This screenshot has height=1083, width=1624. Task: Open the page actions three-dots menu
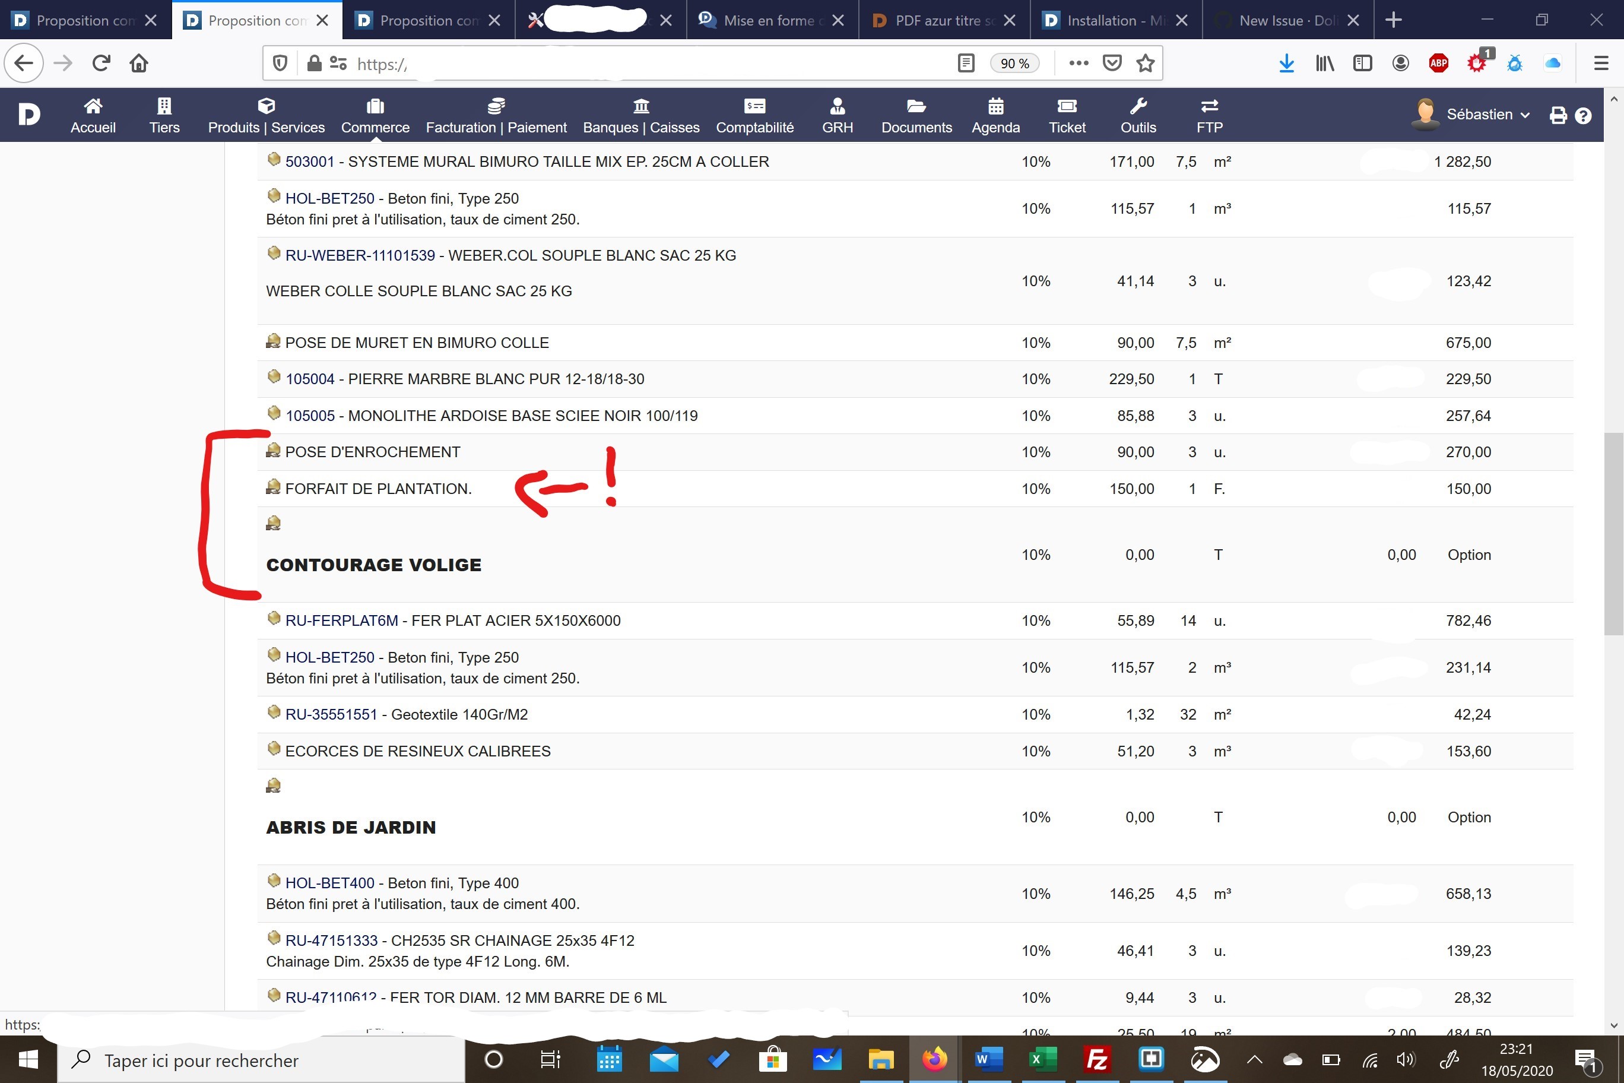pyautogui.click(x=1079, y=64)
